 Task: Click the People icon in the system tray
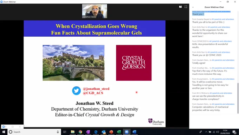(x=201, y=132)
